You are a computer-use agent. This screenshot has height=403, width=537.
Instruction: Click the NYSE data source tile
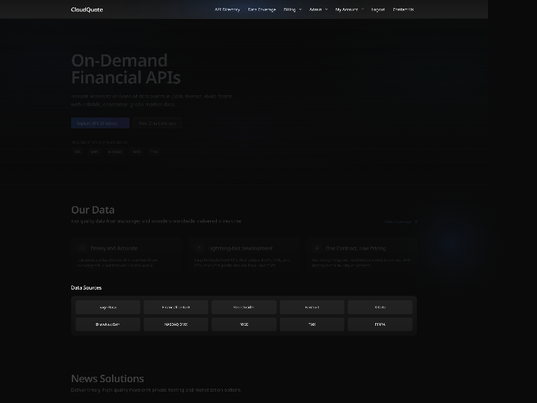coord(244,324)
